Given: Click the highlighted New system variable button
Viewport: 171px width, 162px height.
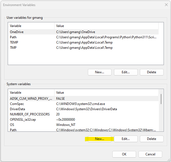Looking at the screenshot, I should click(100, 139).
